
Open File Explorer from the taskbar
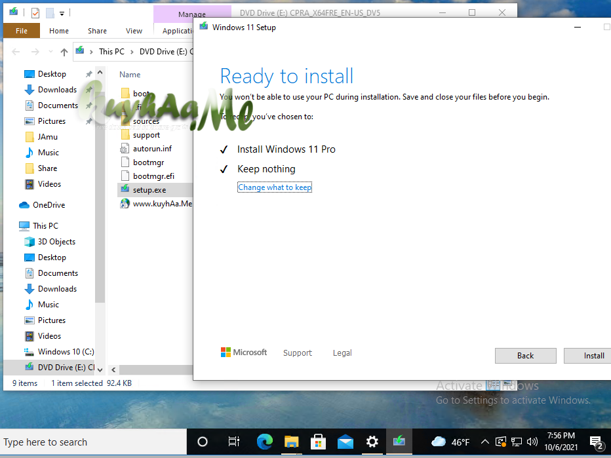coord(292,442)
